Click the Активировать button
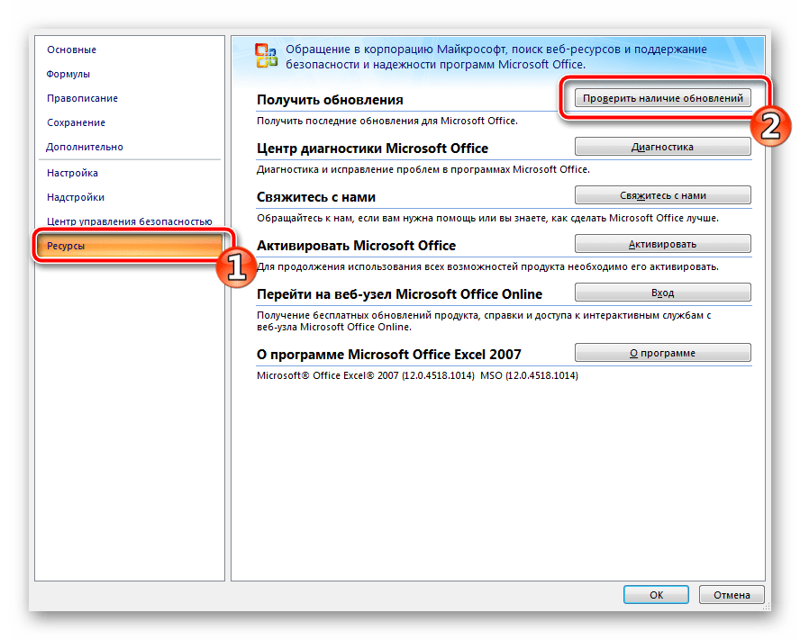The height and width of the screenshot is (640, 800). (663, 244)
